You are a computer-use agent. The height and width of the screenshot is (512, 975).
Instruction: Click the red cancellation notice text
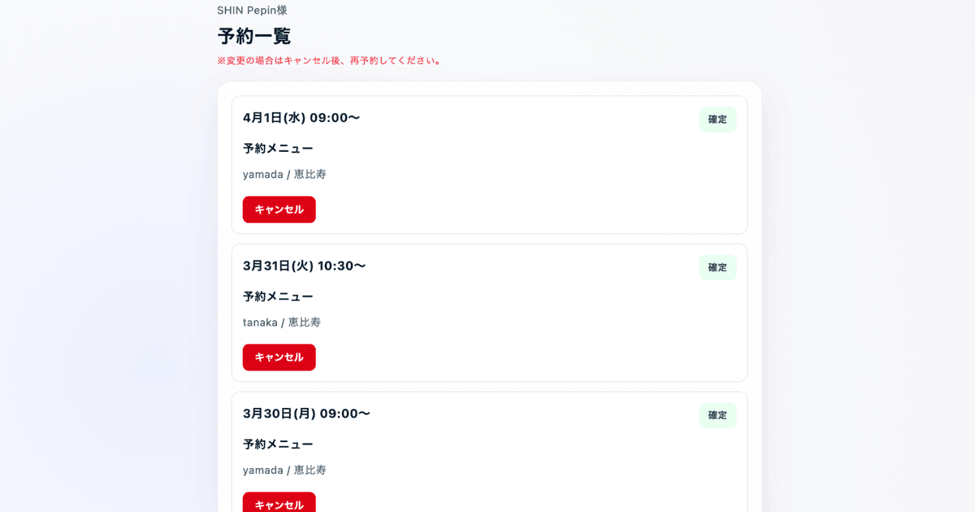329,60
